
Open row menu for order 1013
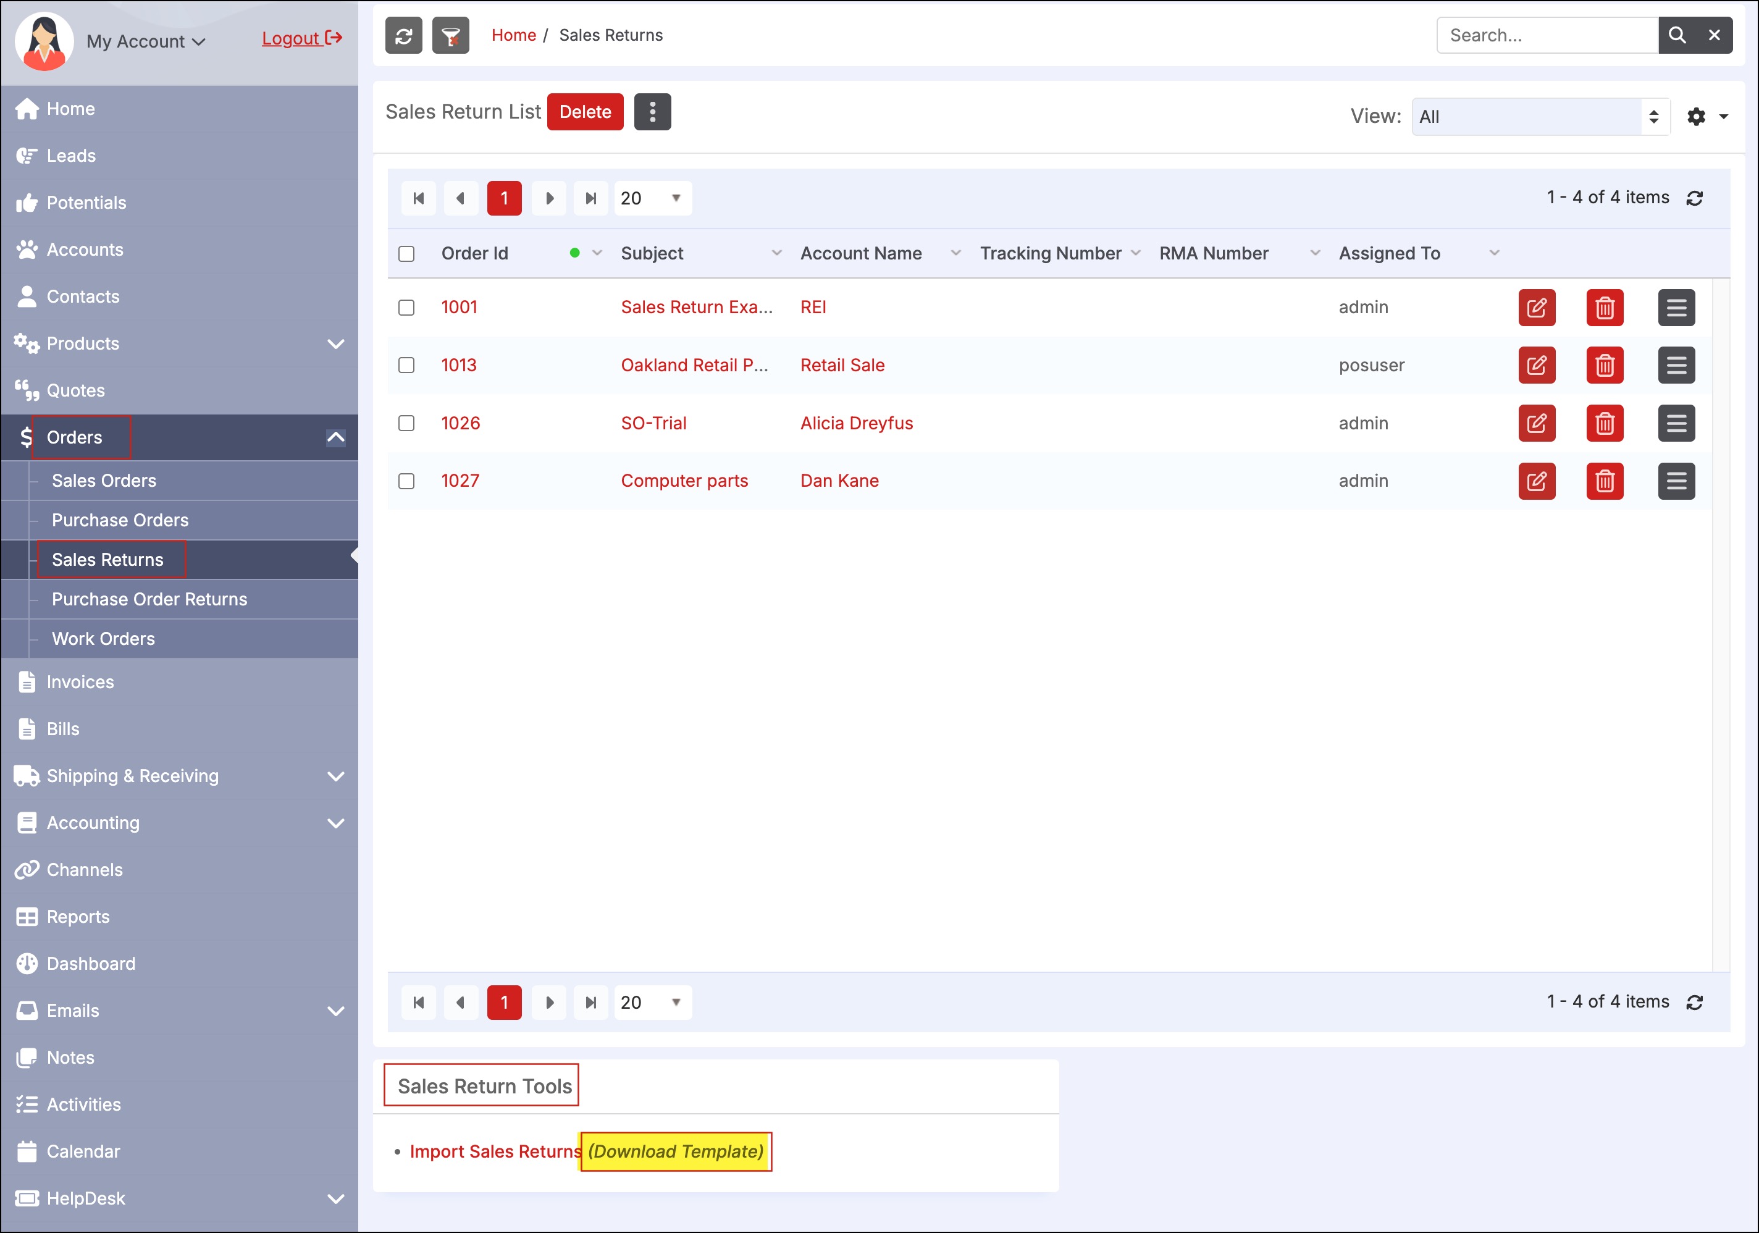pyautogui.click(x=1676, y=364)
